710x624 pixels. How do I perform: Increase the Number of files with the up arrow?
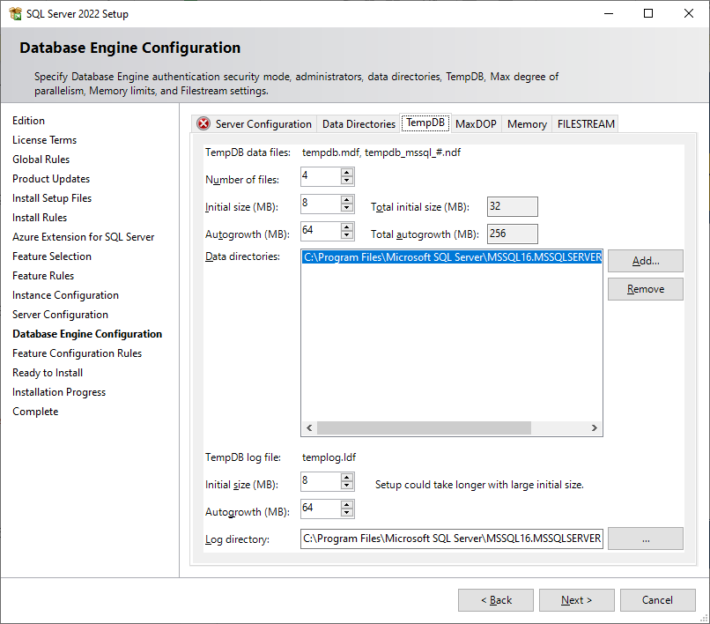344,173
